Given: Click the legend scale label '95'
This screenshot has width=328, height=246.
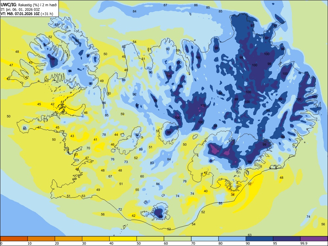Looking at the screenshot, I should (x=275, y=243).
